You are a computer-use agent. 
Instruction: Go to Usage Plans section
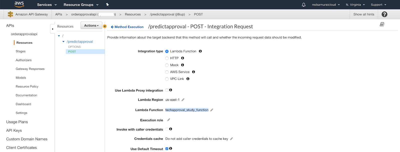[x=17, y=122]
